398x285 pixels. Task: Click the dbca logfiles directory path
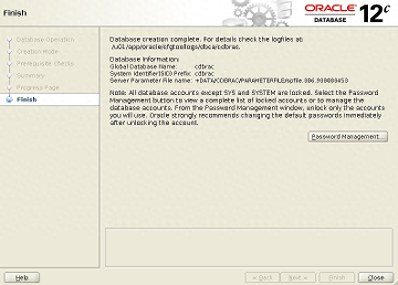point(176,47)
